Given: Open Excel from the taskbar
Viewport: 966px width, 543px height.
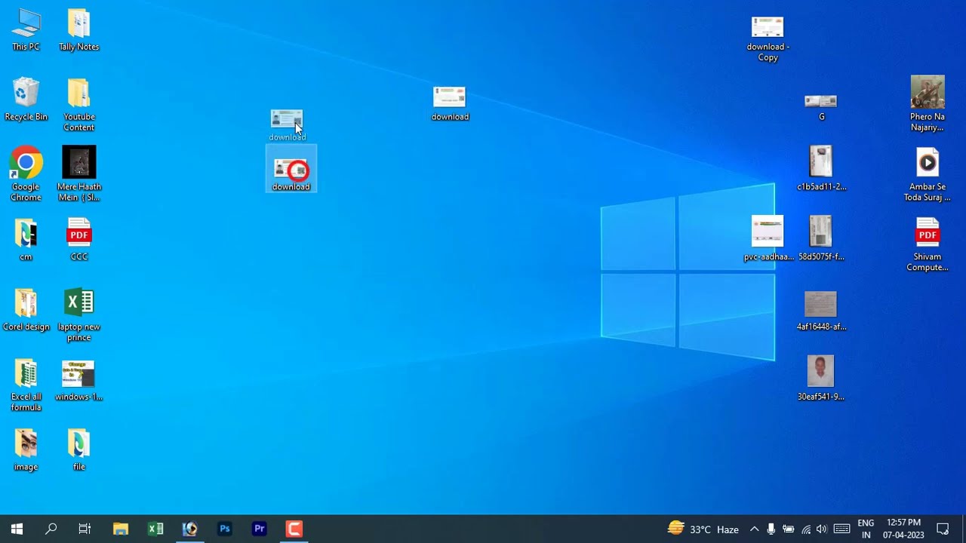Looking at the screenshot, I should click(155, 529).
